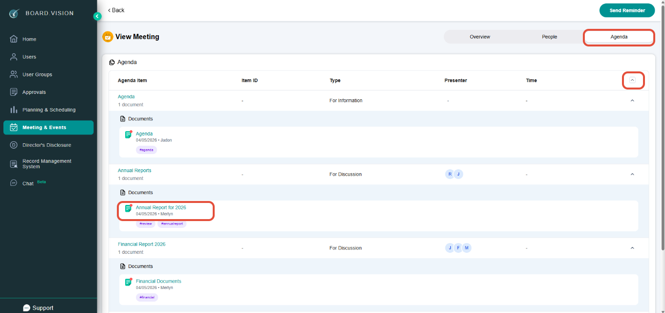The image size is (665, 313).
Task: Open Chat Beta in the sidebar
Action: point(48,183)
